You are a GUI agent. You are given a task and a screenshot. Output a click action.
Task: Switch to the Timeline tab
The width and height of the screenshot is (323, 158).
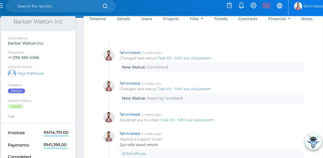click(x=97, y=19)
